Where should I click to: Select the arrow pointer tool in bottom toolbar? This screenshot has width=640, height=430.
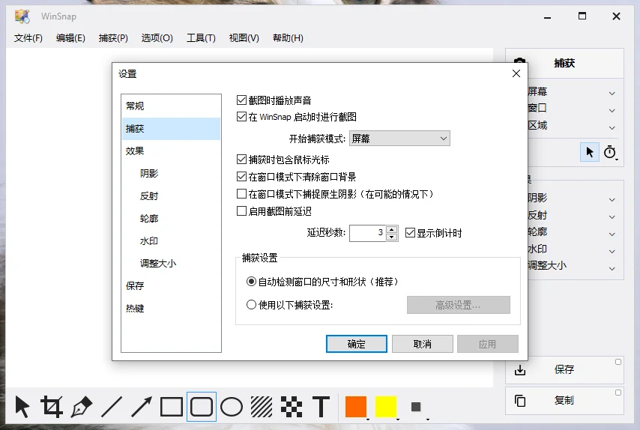[22, 407]
